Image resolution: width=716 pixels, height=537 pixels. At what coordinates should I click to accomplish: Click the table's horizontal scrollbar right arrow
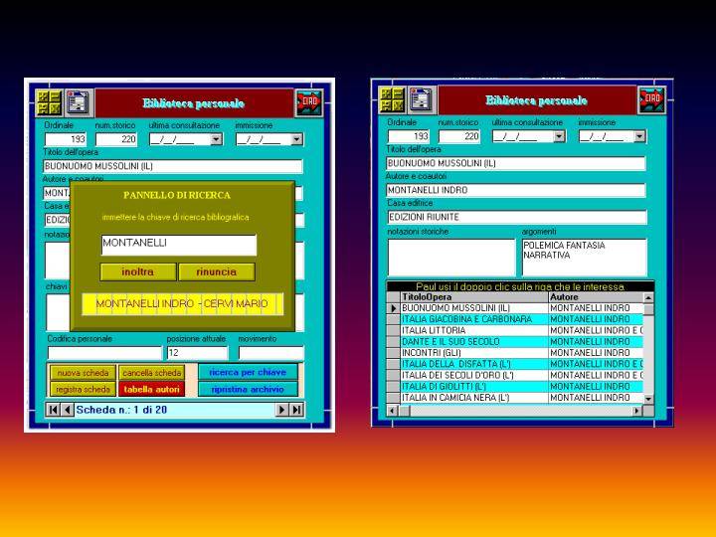click(636, 411)
